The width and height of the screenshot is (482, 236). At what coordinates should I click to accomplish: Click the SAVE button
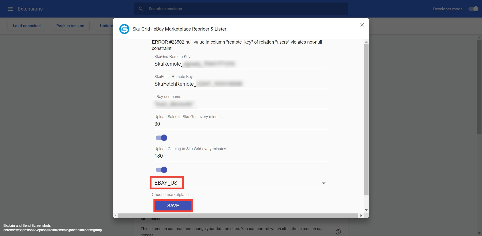173,206
